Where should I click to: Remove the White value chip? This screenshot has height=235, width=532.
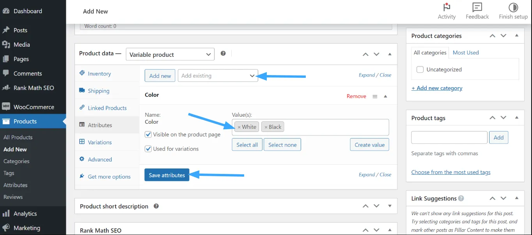[239, 127]
